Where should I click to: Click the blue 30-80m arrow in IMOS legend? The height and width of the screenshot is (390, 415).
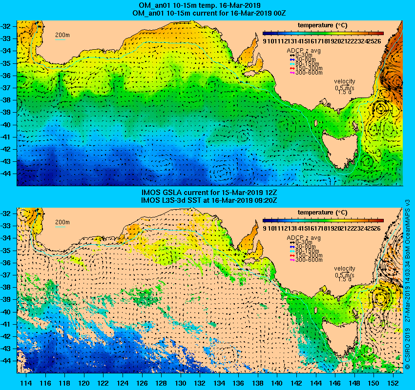click(x=292, y=247)
